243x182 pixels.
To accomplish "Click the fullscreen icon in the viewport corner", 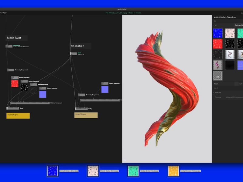I will tap(125, 160).
